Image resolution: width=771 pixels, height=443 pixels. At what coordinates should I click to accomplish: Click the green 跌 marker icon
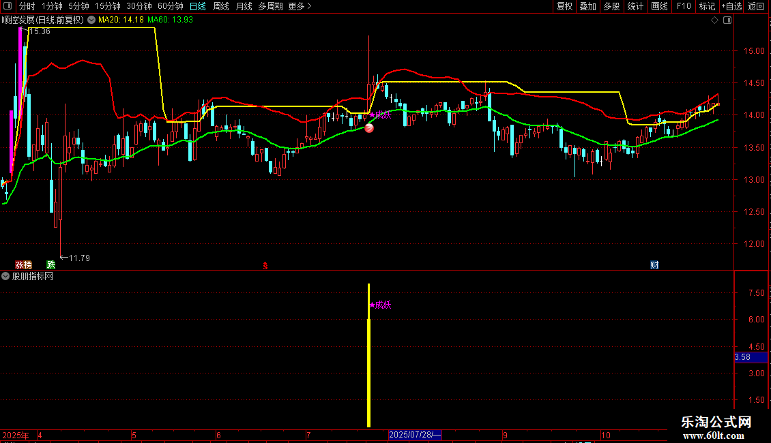coord(50,265)
